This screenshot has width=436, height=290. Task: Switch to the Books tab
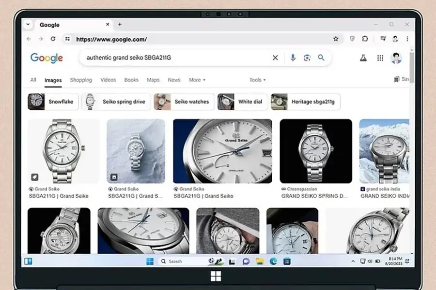131,80
